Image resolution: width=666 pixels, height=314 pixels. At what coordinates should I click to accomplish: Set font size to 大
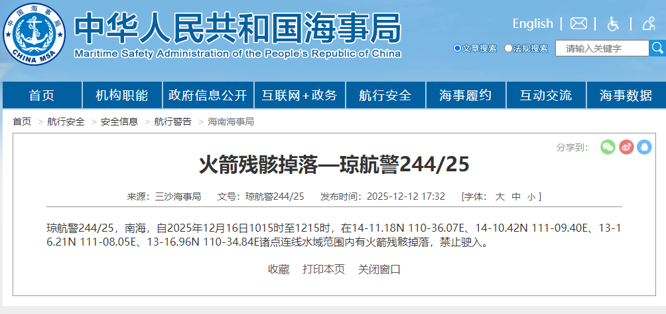point(500,196)
